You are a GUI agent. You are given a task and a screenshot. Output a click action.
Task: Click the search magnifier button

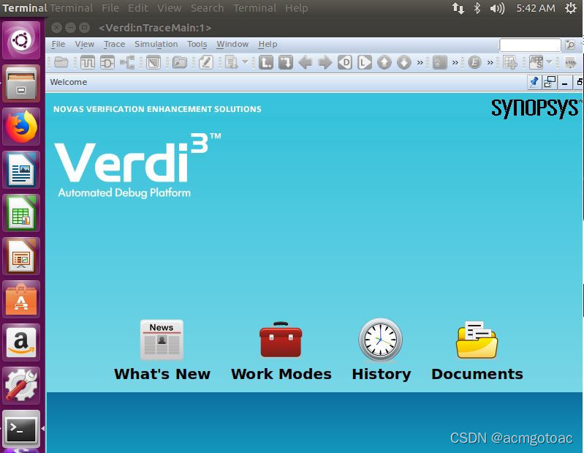[570, 45]
